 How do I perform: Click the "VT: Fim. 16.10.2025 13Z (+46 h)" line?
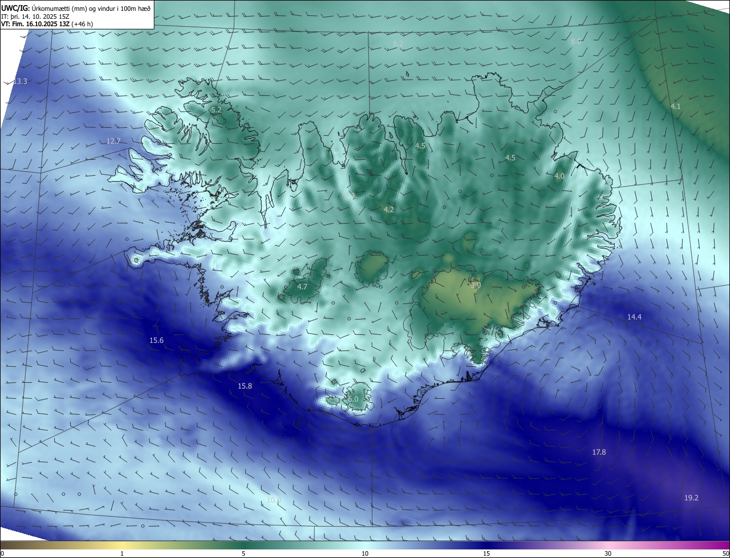pos(47,23)
